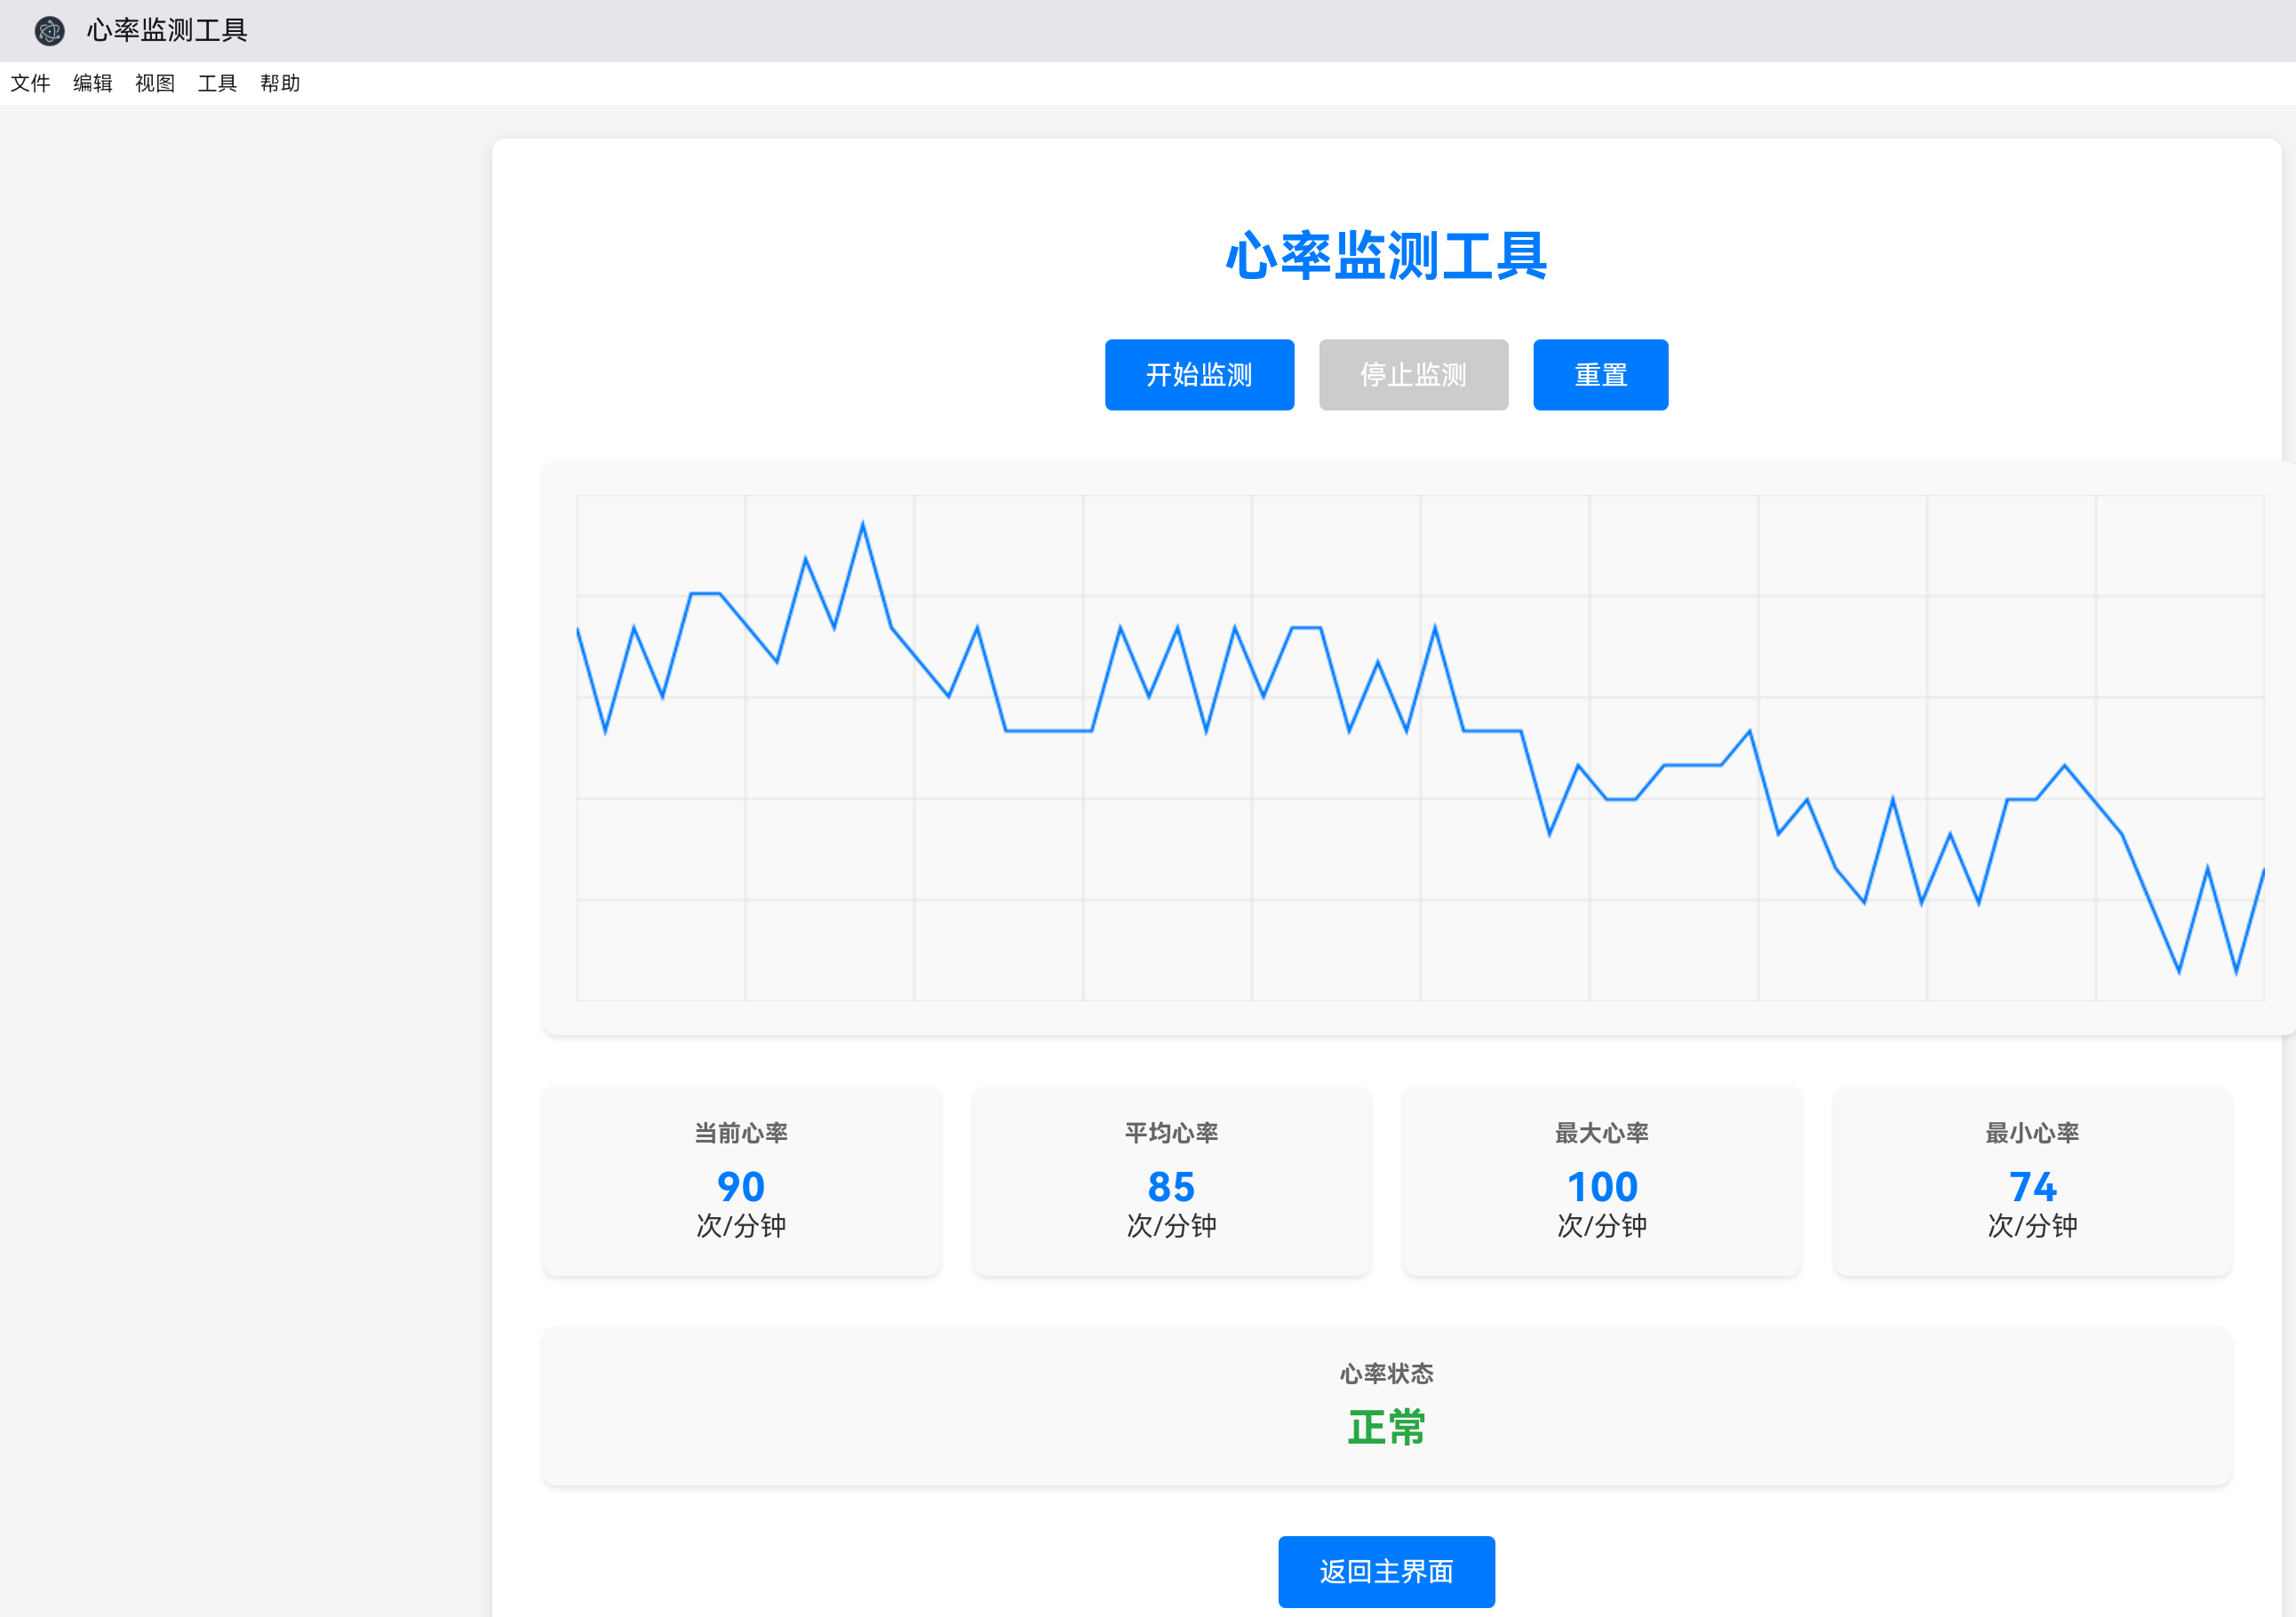
Task: Select the 最大心率 stat card
Action: tap(1601, 1180)
